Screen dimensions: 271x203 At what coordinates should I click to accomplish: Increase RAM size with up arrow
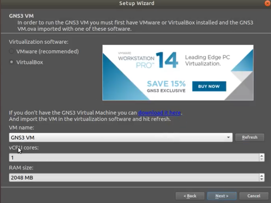(x=262, y=176)
